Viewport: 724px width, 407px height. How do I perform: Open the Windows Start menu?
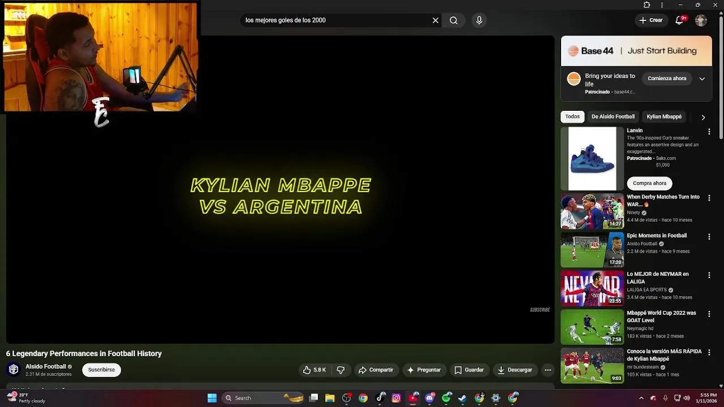[x=212, y=398]
